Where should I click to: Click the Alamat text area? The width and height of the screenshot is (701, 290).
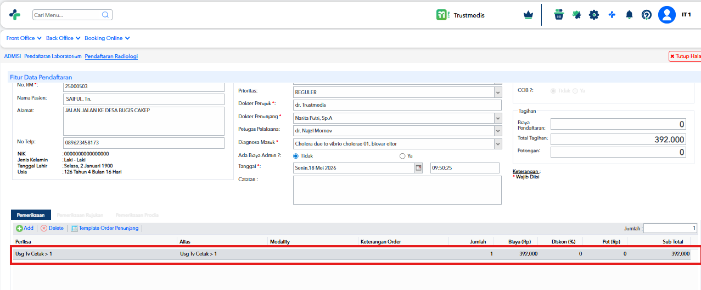click(x=144, y=121)
